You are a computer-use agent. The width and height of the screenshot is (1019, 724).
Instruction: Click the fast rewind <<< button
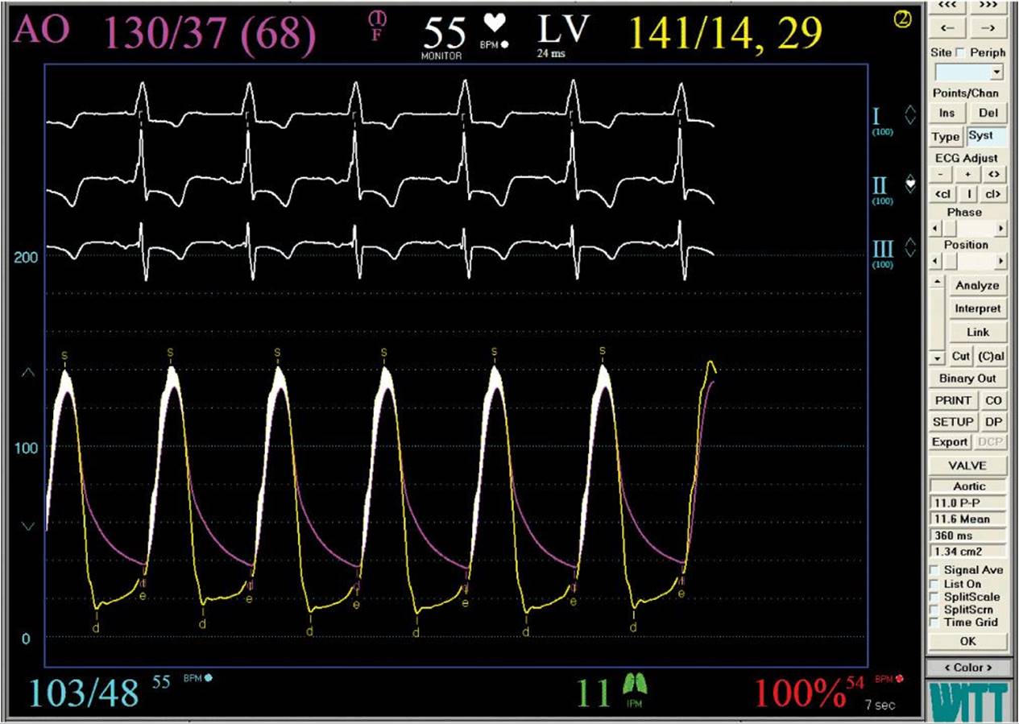948,6
